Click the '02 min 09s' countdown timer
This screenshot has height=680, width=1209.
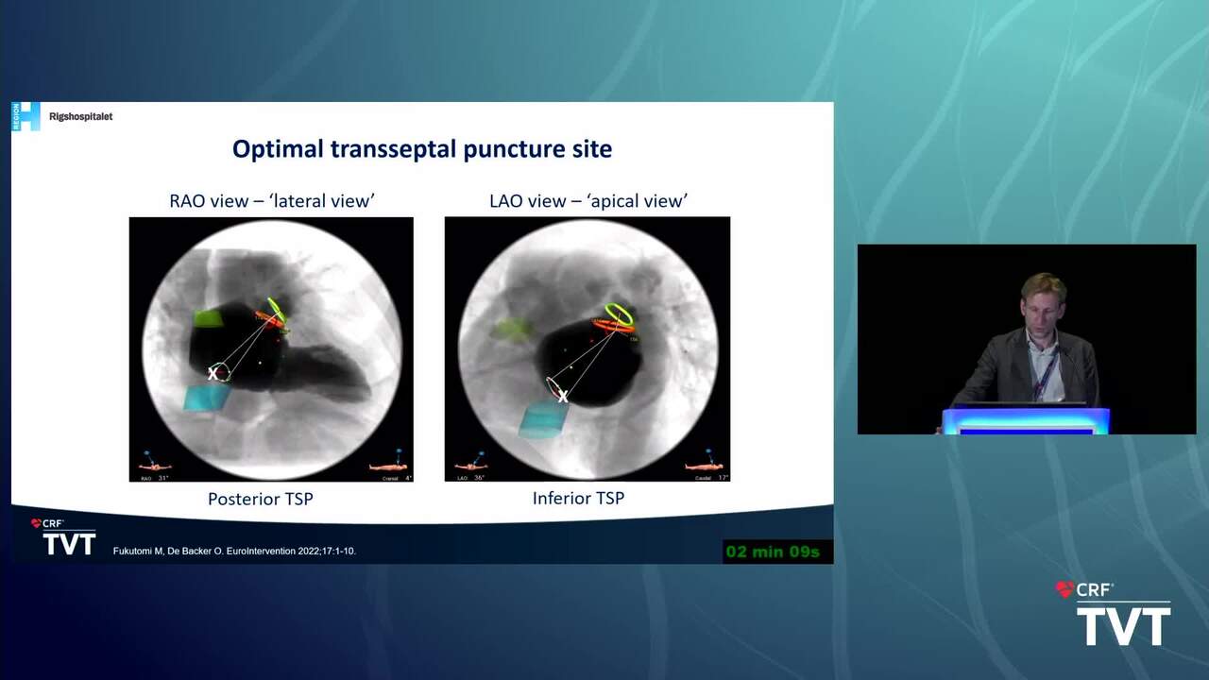[x=774, y=552]
